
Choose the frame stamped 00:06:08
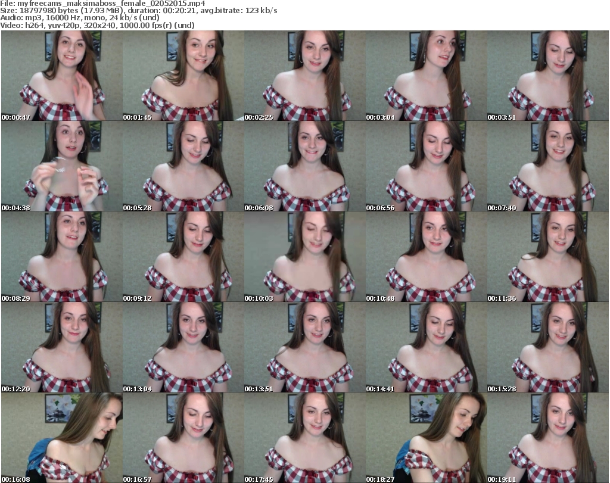[x=304, y=166]
